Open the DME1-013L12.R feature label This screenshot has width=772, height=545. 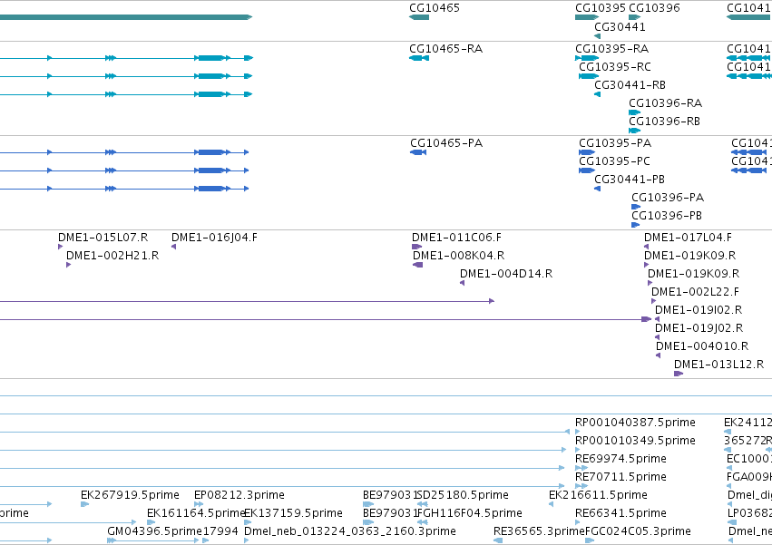[718, 365]
